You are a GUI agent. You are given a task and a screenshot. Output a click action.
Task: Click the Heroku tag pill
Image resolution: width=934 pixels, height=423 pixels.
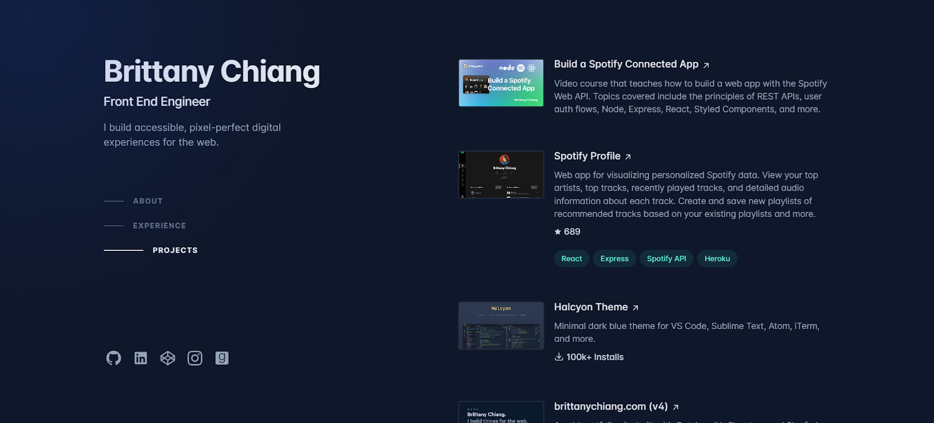click(717, 258)
